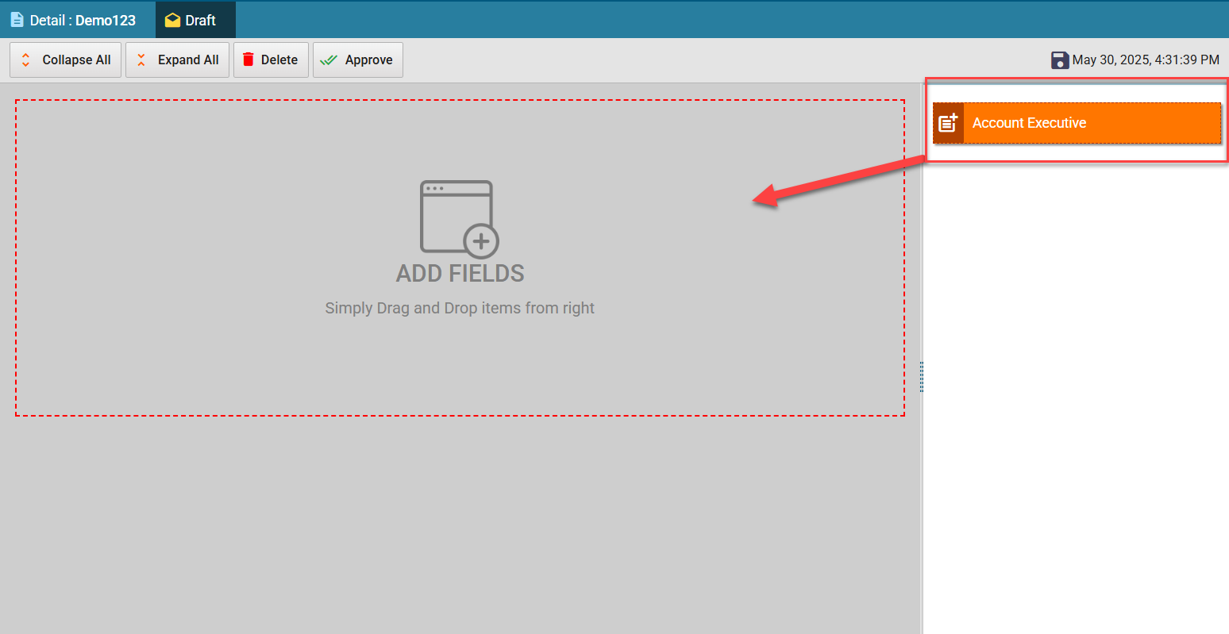Viewport: 1229px width, 634px height.
Task: Click the ADD FIELDS heading text
Action: tap(460, 273)
